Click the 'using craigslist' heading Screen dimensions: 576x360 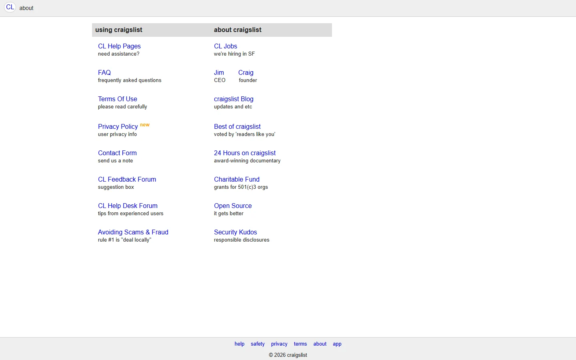(119, 30)
